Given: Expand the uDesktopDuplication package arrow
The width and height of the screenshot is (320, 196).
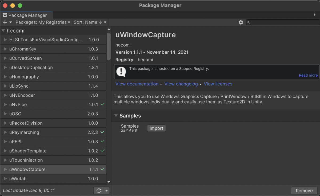Looking at the screenshot, I should (5, 68).
